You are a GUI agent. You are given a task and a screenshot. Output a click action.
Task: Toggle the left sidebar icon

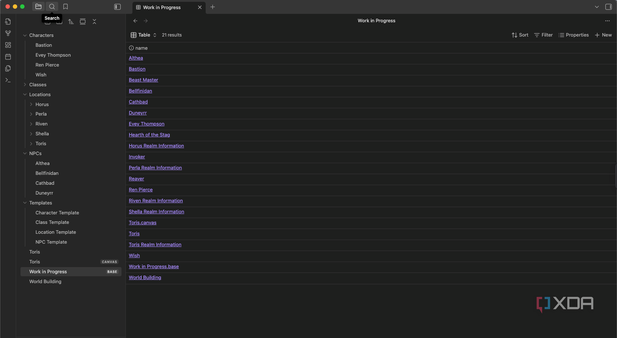[x=117, y=7]
